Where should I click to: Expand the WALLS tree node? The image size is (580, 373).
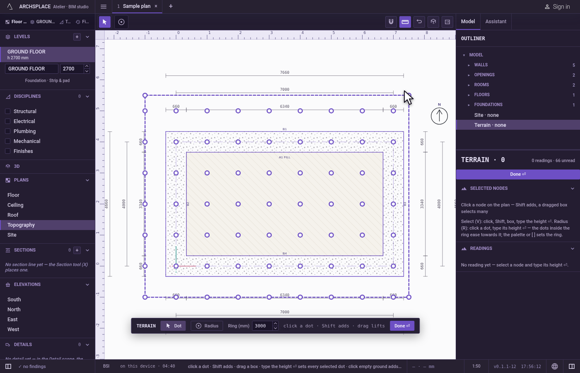[469, 65]
